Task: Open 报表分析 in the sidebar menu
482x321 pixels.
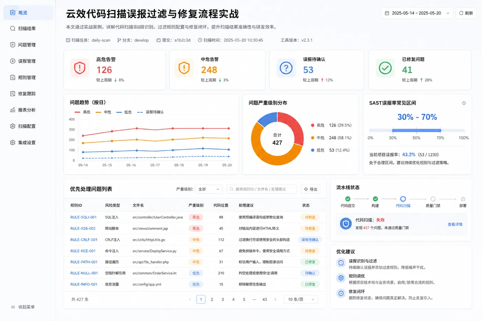Action: [28, 110]
